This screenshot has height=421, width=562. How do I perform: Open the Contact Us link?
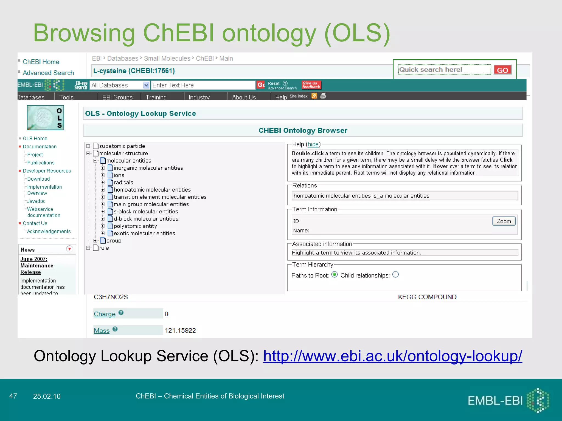(35, 223)
